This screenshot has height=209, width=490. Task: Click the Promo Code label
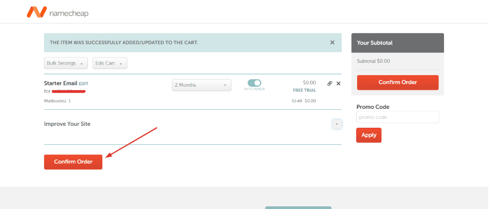(373, 107)
